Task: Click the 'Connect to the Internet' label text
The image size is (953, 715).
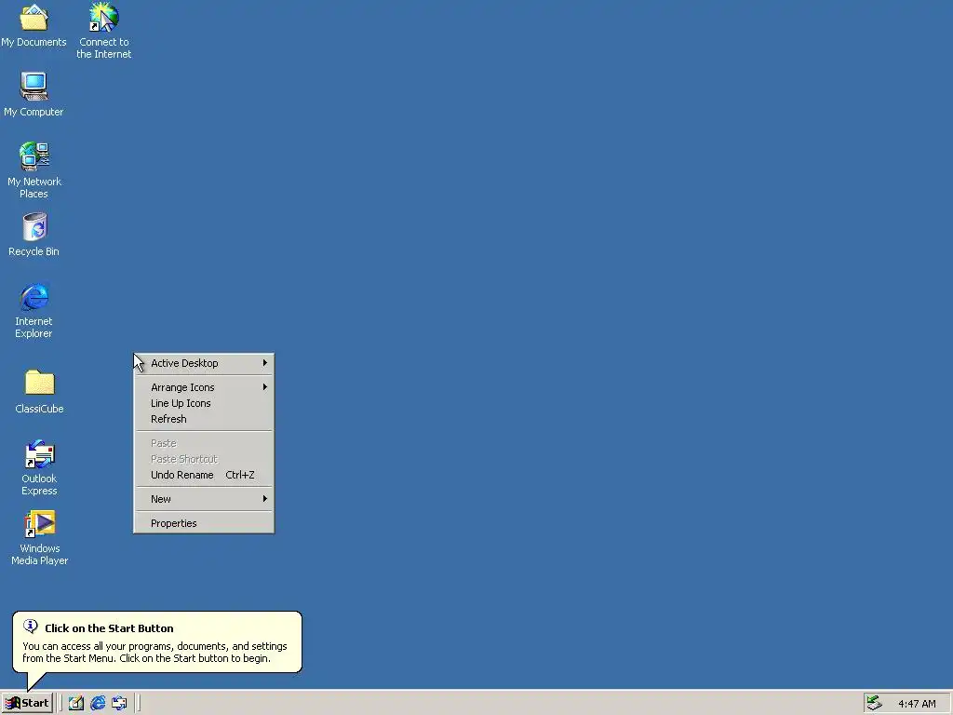Action: pos(104,48)
